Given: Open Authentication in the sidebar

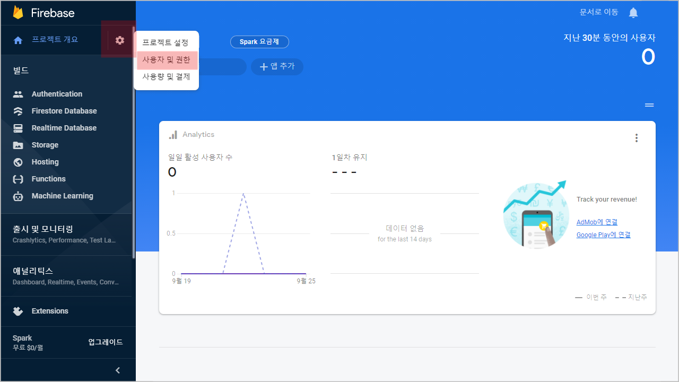Looking at the screenshot, I should pyautogui.click(x=57, y=94).
